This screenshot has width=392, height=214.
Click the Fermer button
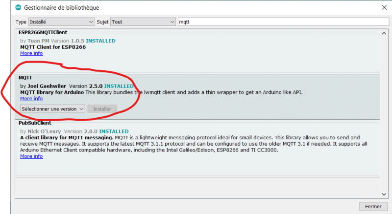click(x=373, y=207)
